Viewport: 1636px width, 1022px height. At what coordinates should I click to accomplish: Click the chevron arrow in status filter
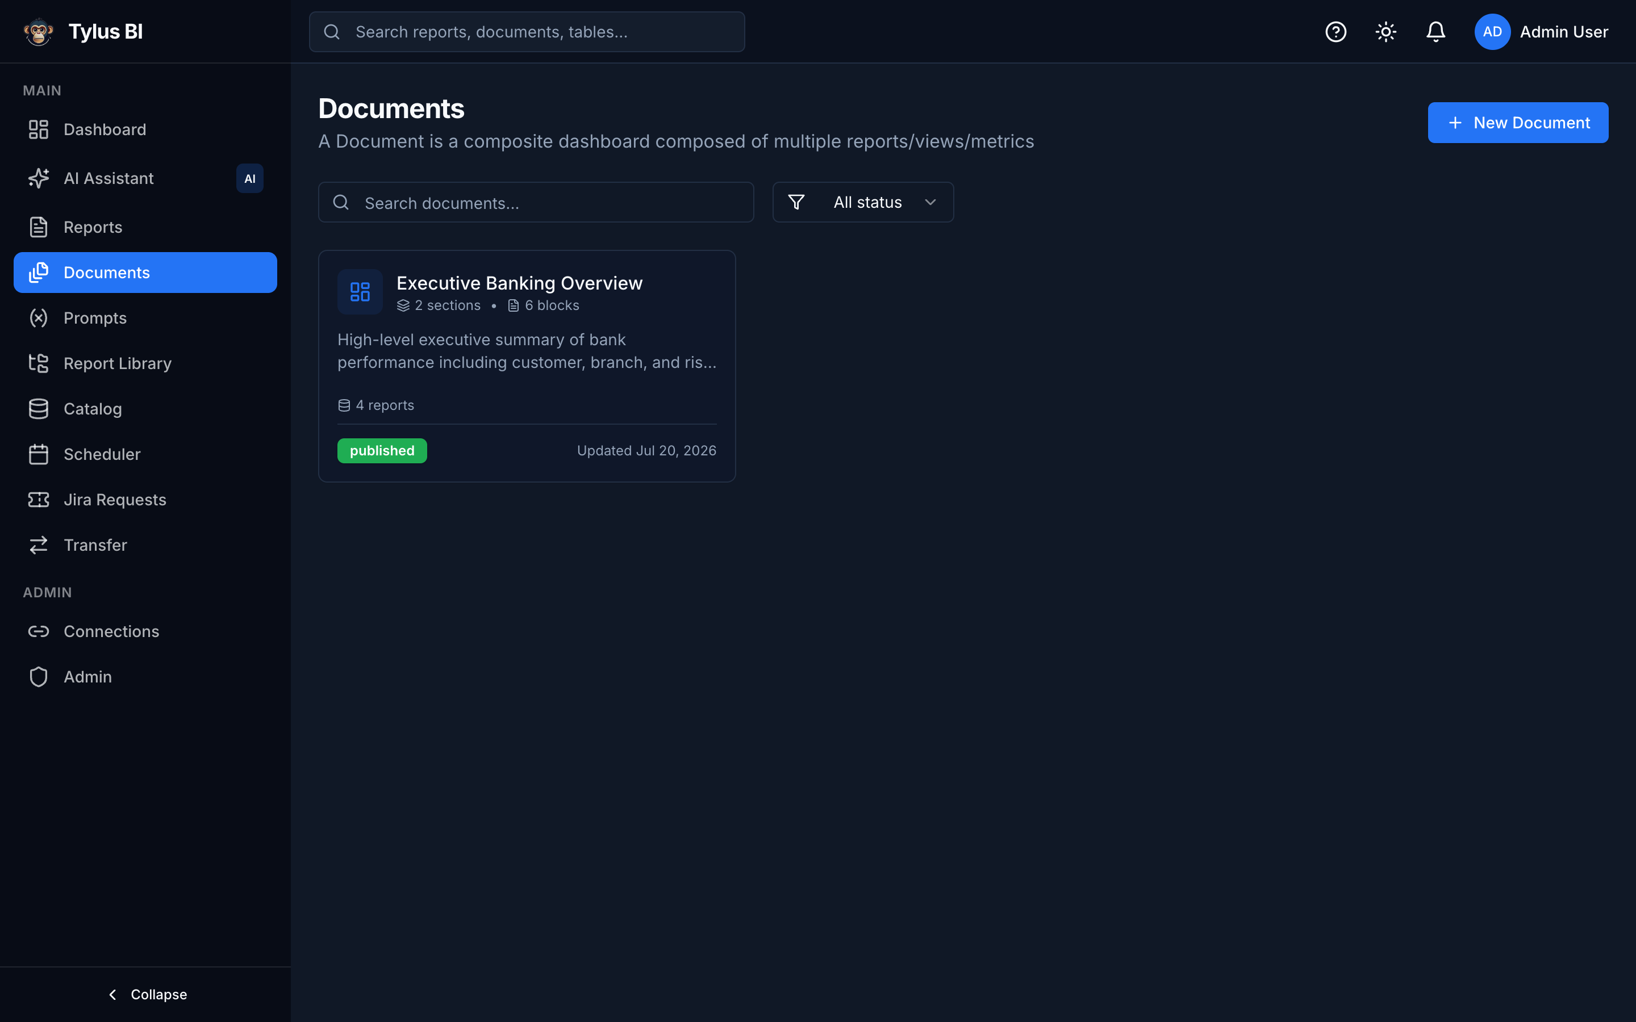930,202
